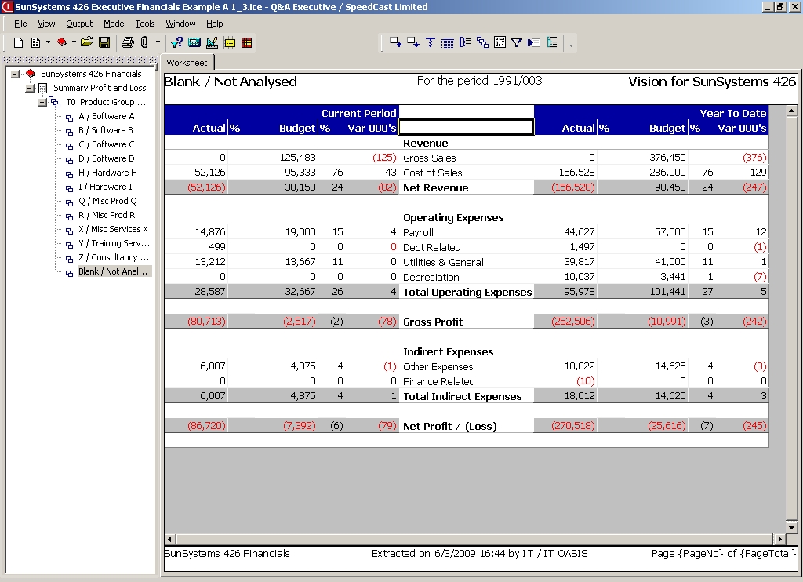
Task: Open the dropdown arrow beside the paperclip icon
Action: 158,42
